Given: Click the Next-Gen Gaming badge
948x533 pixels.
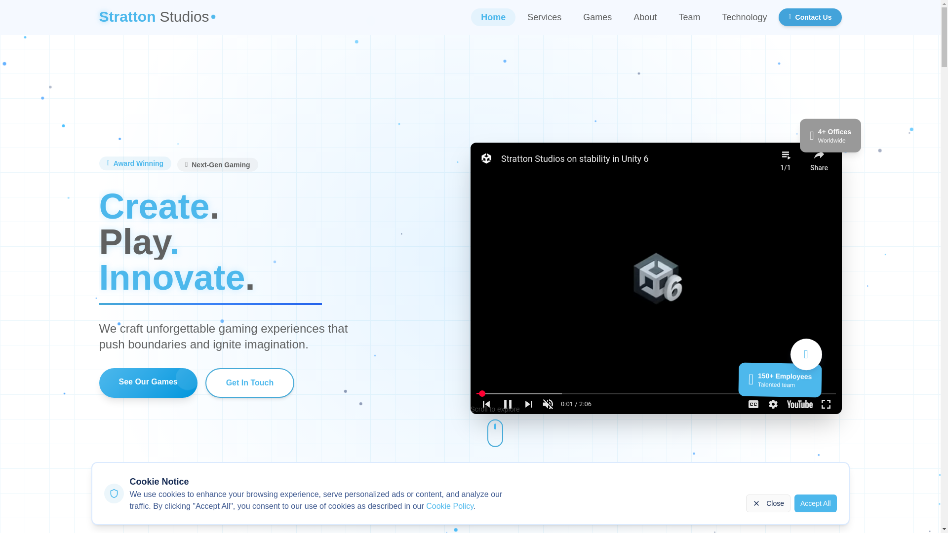Looking at the screenshot, I should pos(217,164).
